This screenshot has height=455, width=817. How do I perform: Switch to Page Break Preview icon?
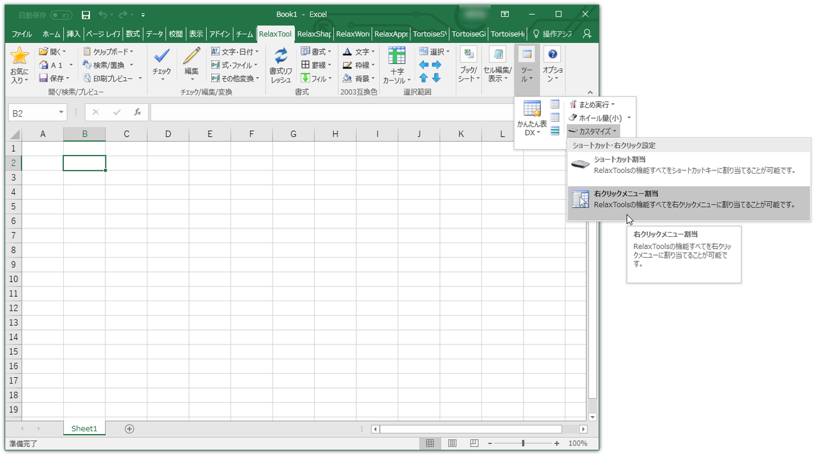474,443
